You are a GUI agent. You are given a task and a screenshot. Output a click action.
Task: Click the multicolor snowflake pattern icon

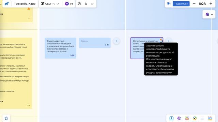(x=187, y=118)
